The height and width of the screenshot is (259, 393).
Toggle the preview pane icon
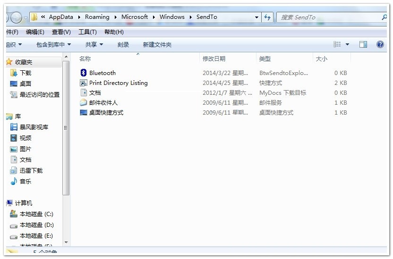(363, 44)
